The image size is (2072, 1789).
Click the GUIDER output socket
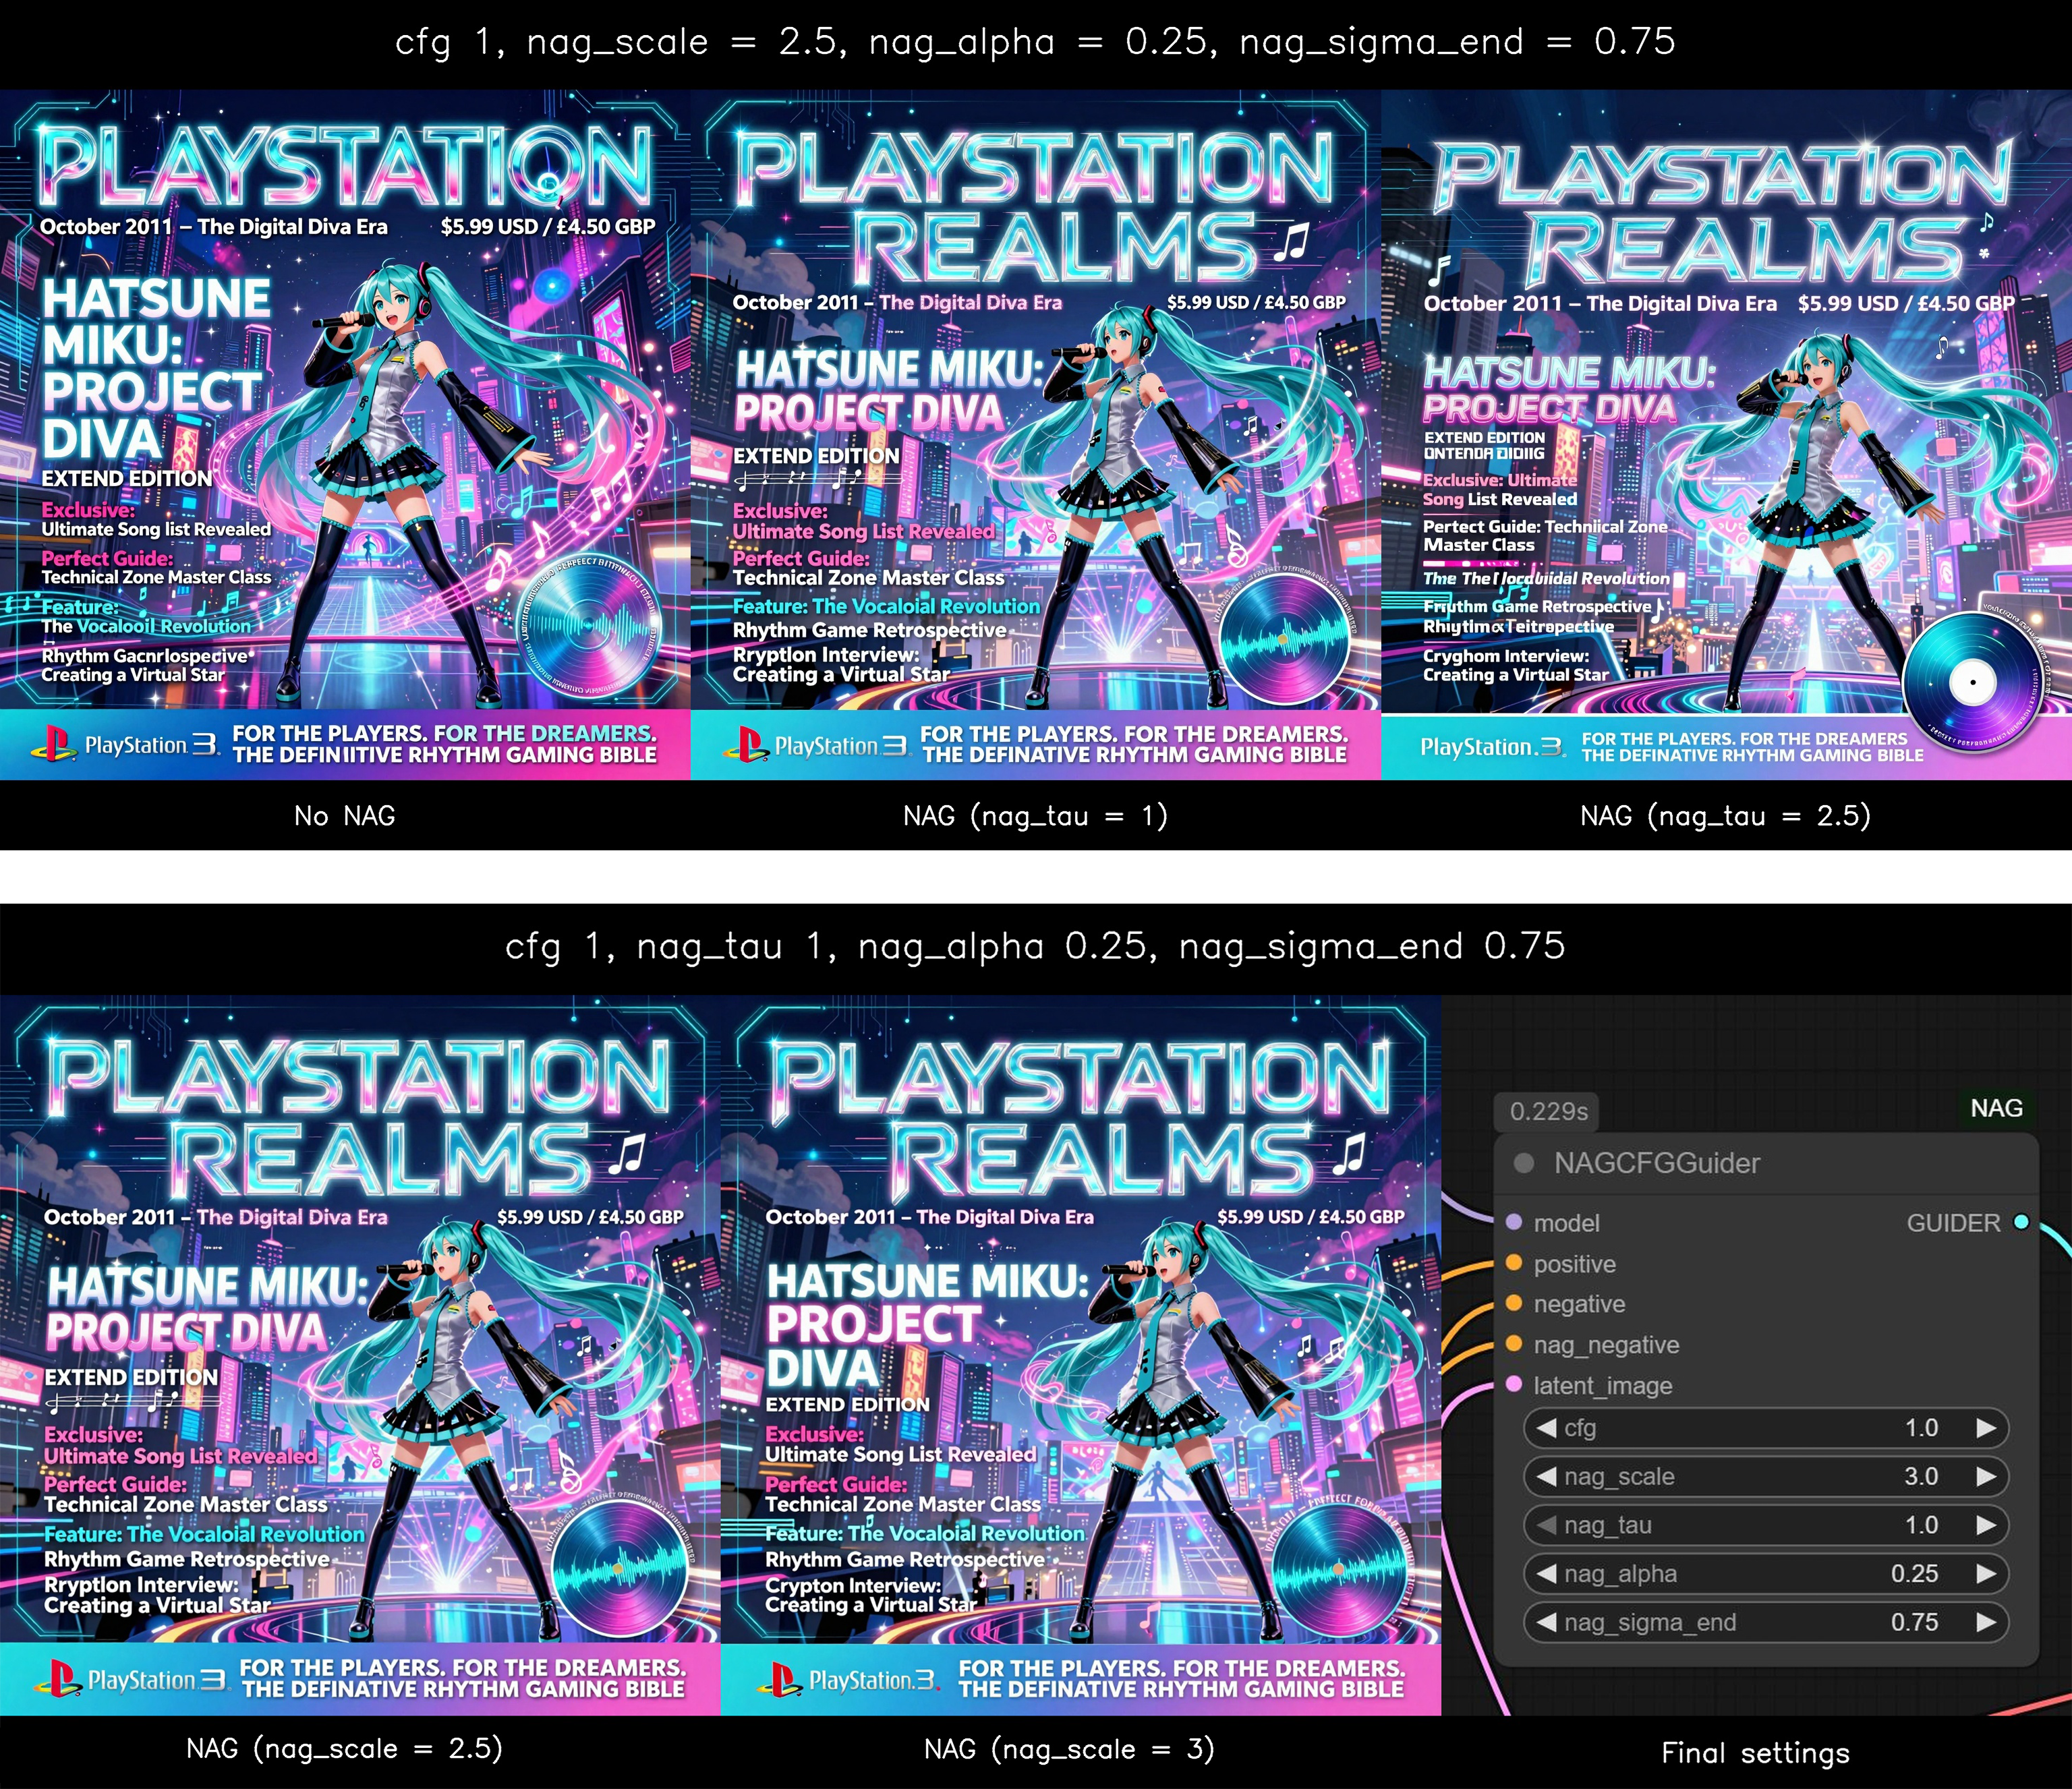2021,1222
